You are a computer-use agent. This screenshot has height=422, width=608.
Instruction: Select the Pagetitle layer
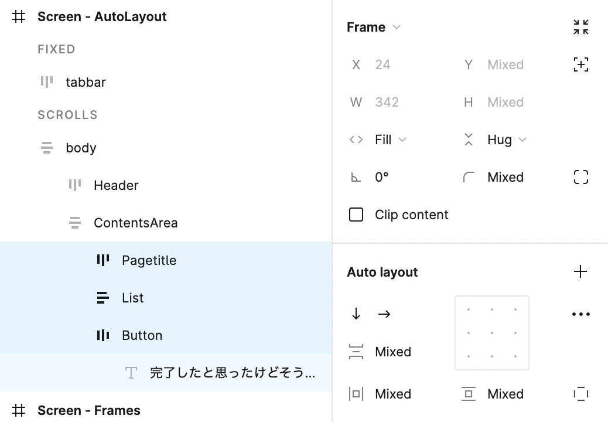coord(149,260)
